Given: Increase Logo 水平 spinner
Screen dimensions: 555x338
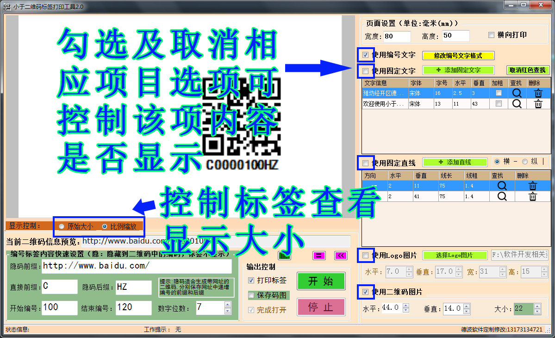Looking at the screenshot, I should [x=409, y=269].
